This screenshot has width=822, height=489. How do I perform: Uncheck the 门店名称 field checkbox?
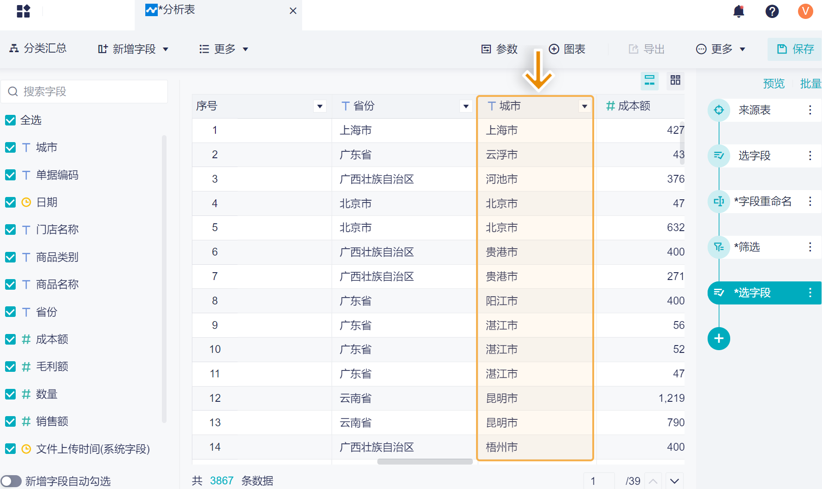coord(10,230)
